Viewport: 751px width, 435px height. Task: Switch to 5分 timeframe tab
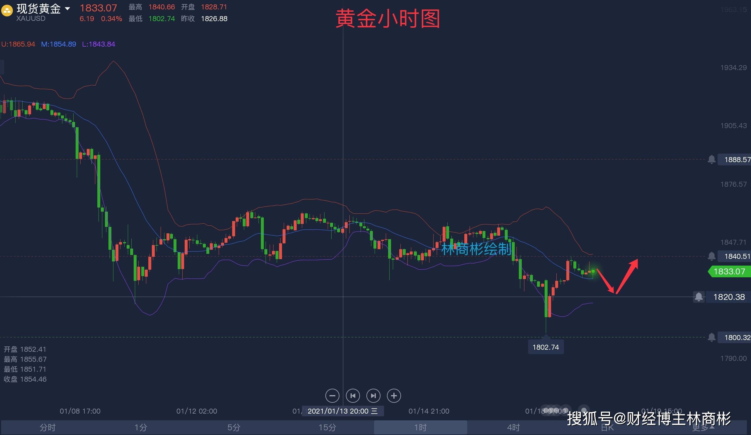(234, 428)
